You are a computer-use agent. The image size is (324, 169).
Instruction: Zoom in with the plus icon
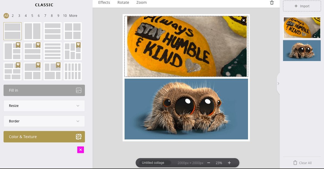click(229, 163)
